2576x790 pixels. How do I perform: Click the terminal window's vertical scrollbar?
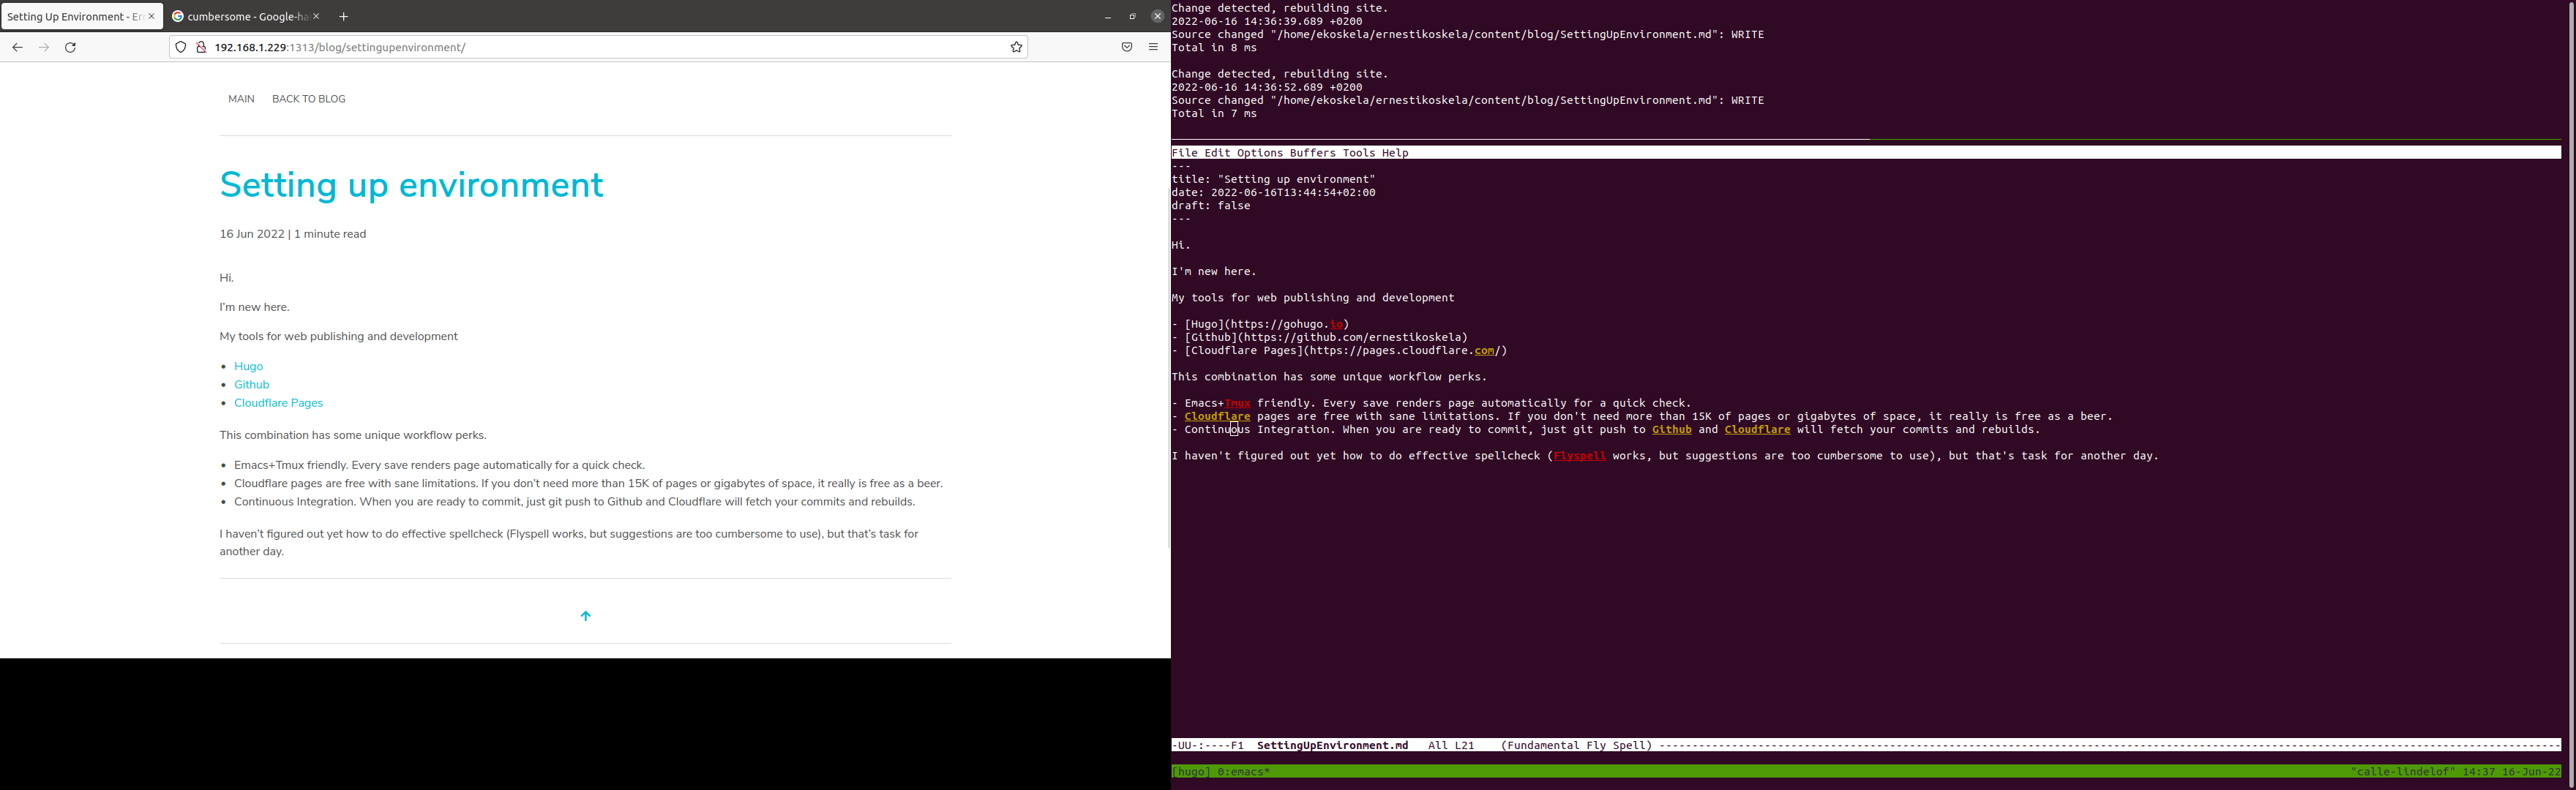tap(2571, 395)
